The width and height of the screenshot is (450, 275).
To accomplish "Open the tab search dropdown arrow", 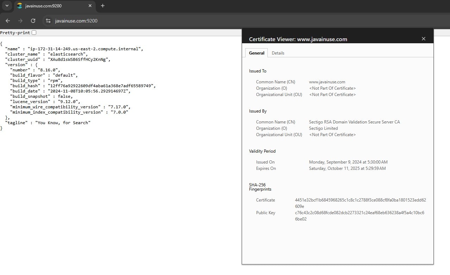I will (x=7, y=6).
